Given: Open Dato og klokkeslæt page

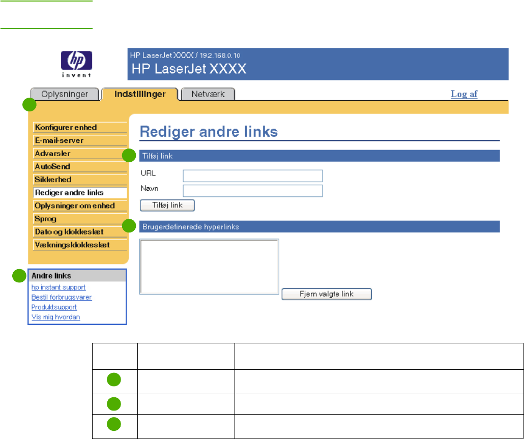Looking at the screenshot, I should 80,231.
